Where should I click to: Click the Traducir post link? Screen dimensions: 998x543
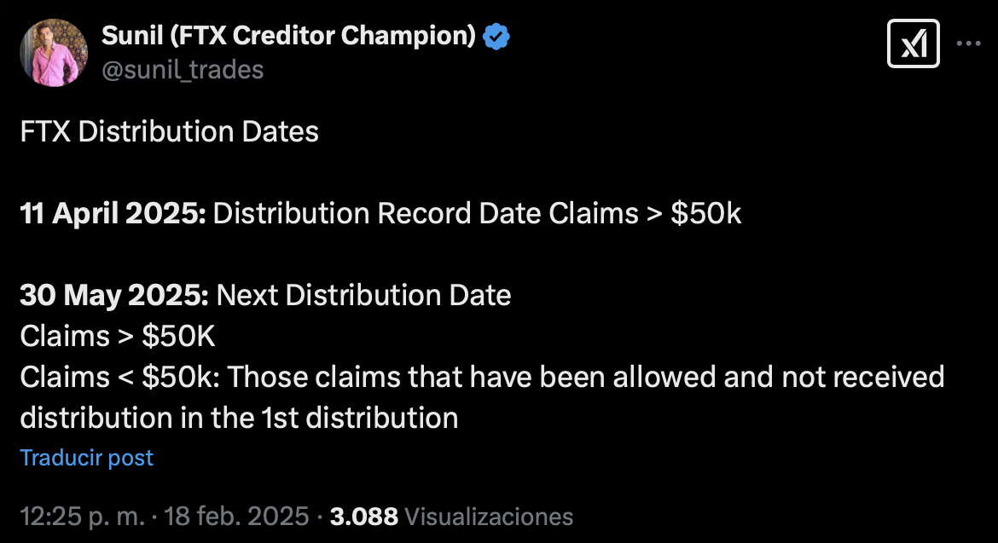pyautogui.click(x=87, y=458)
